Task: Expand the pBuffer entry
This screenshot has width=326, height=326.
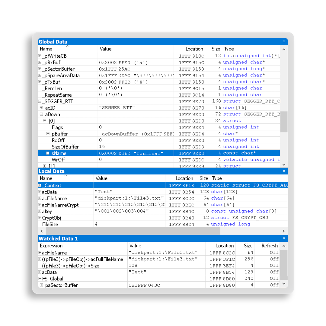Action: click(x=48, y=134)
